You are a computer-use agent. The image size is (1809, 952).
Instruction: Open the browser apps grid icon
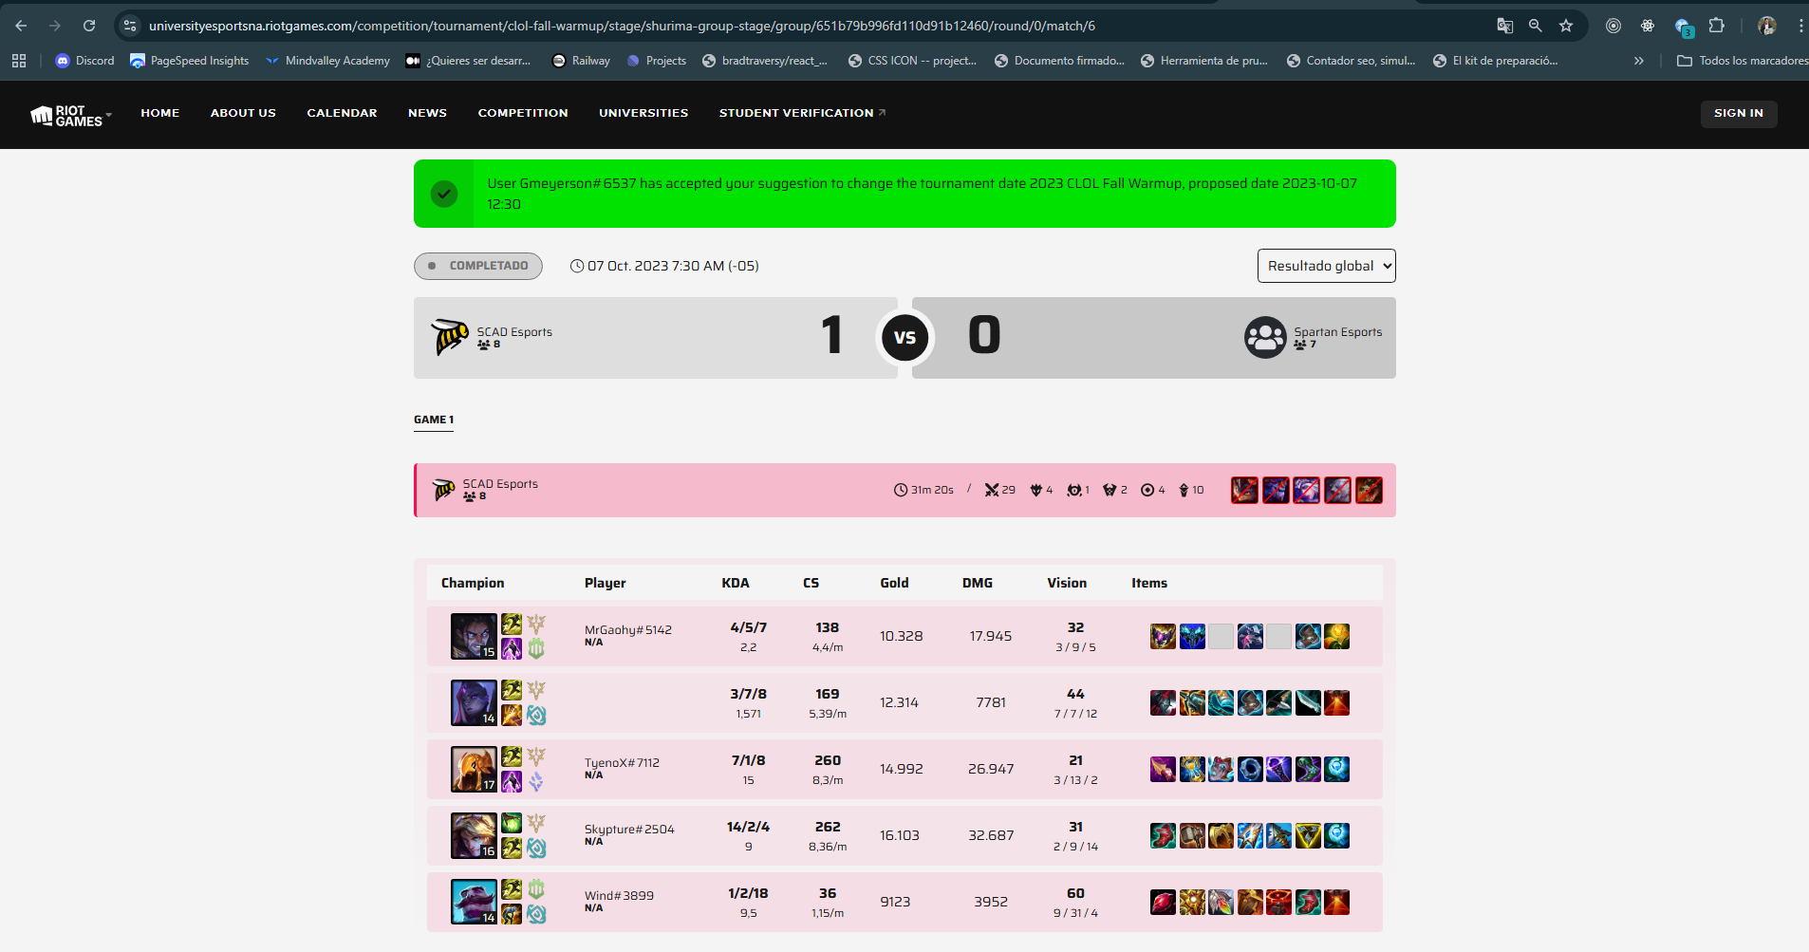(19, 61)
